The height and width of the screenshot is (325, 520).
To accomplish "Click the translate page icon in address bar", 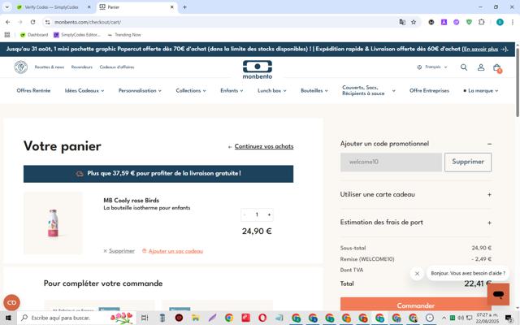I will click(x=402, y=22).
